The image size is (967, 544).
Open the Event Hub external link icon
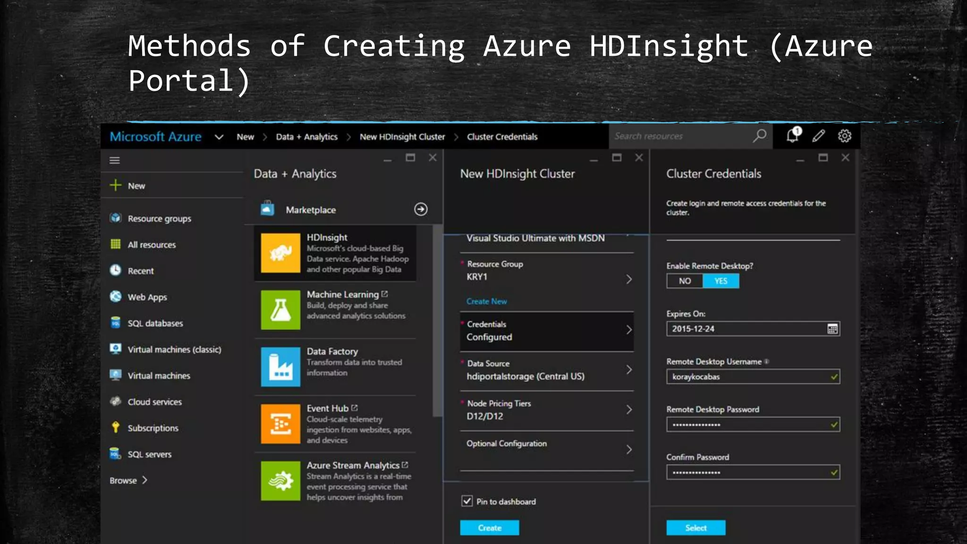point(355,408)
